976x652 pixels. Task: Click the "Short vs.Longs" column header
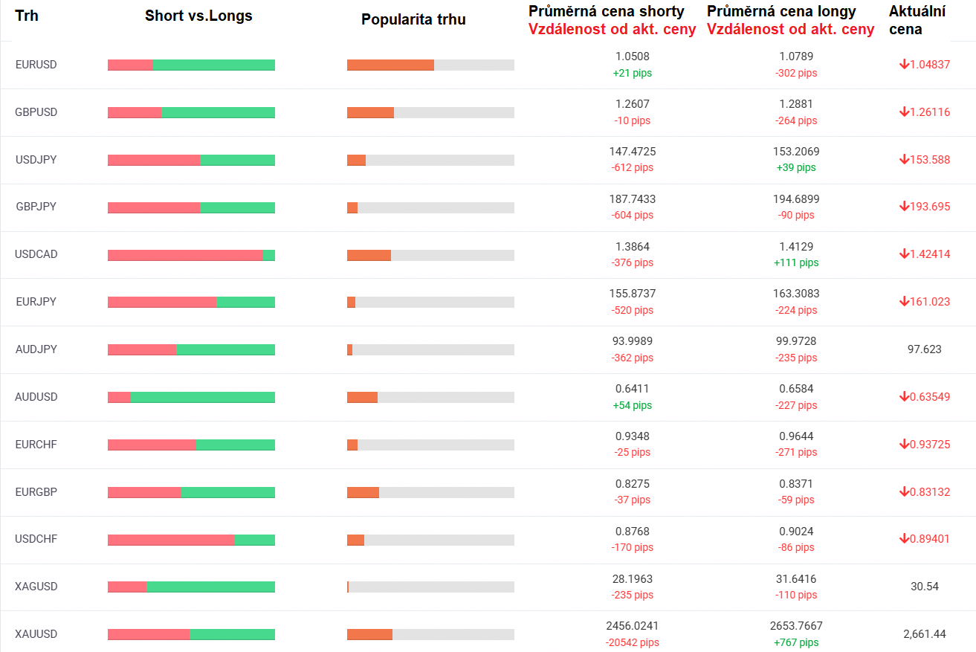click(198, 16)
